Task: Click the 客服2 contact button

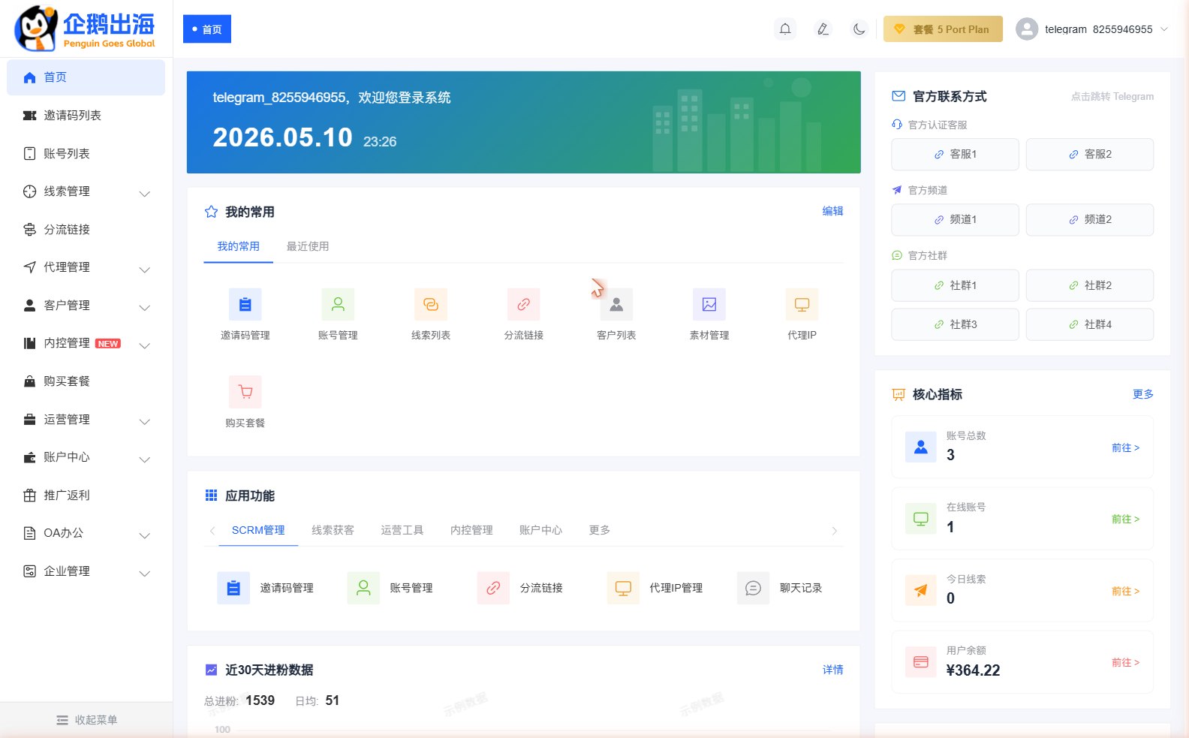Action: 1090,154
